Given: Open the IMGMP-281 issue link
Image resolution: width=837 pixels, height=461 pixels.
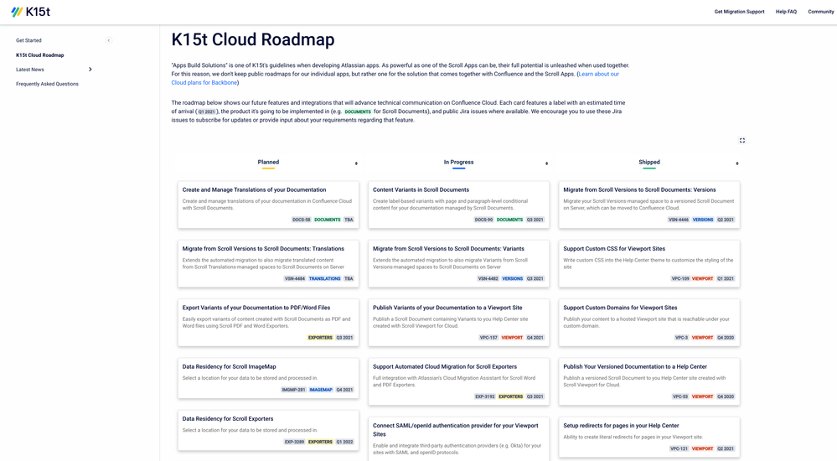Looking at the screenshot, I should pyautogui.click(x=293, y=390).
